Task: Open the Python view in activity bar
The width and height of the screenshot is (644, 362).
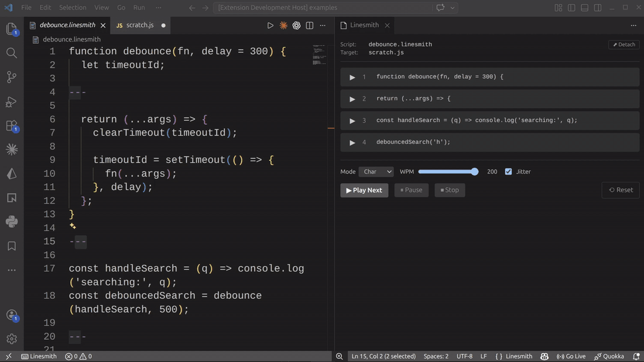Action: pos(12,222)
